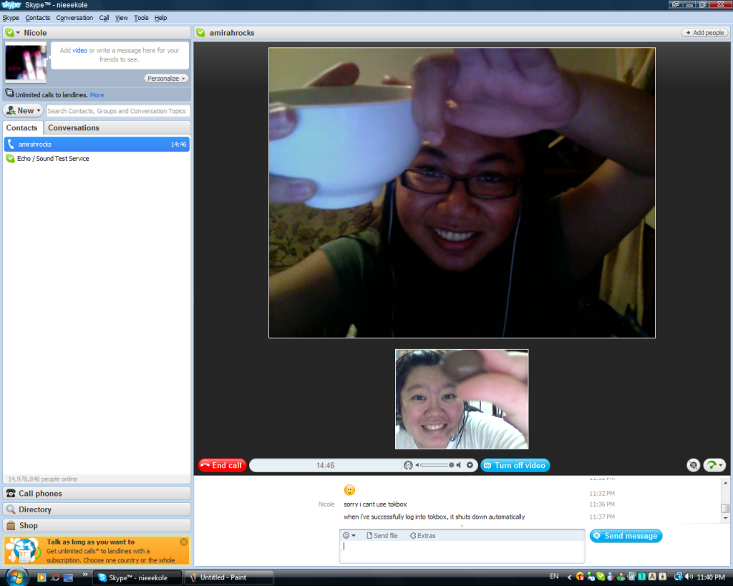Click the 14:46 call duration display
This screenshot has width=733, height=586.
(x=326, y=465)
